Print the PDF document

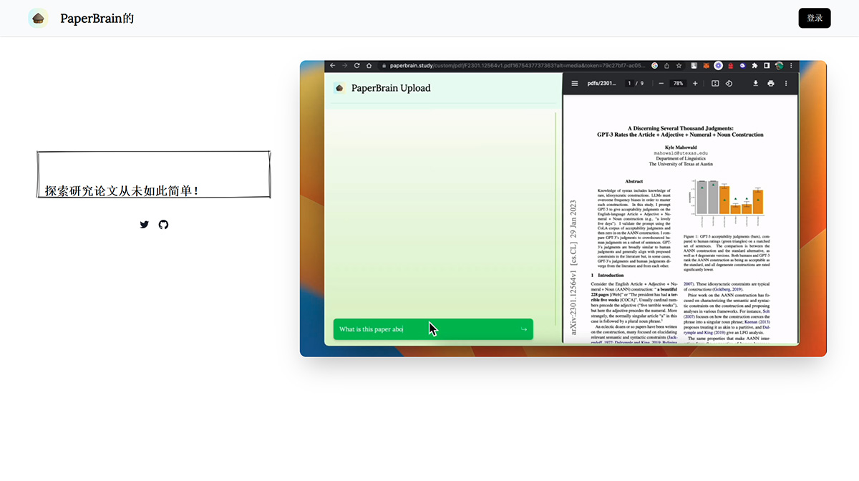pyautogui.click(x=770, y=83)
